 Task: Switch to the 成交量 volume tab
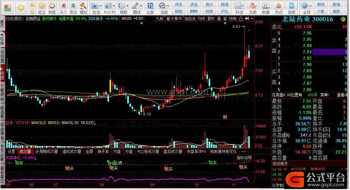25,152
